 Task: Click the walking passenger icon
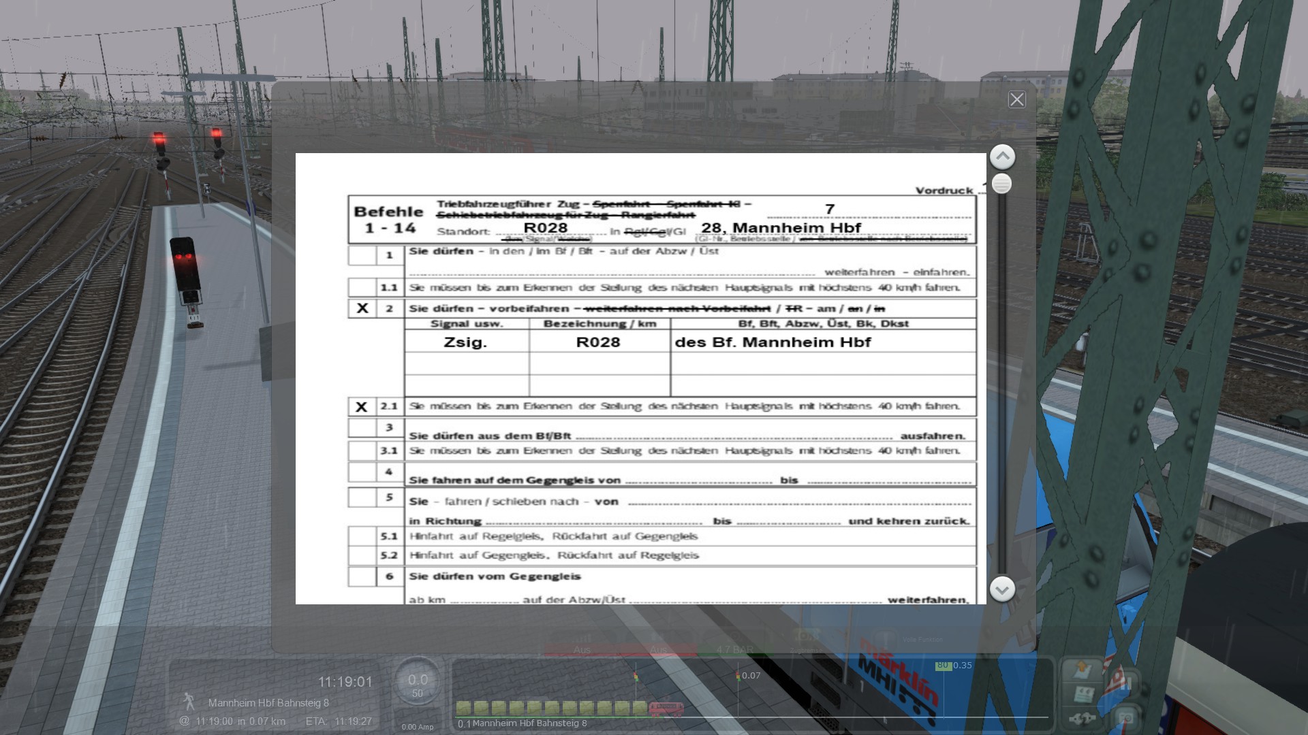coord(189,701)
